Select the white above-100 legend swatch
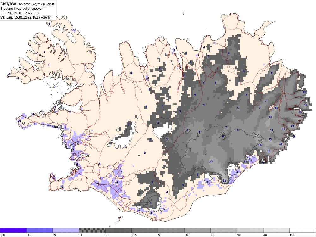The width and height of the screenshot is (316, 237). (x=303, y=230)
